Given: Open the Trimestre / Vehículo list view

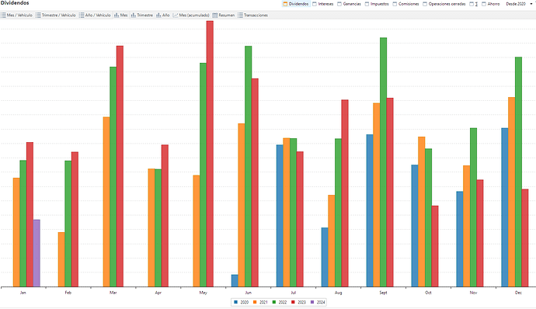Looking at the screenshot, I should [56, 16].
